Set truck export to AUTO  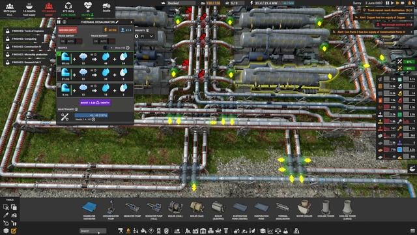(104, 41)
